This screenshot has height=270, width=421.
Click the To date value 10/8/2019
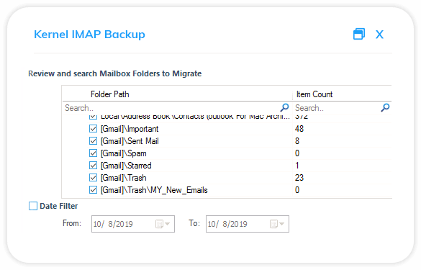[227, 224]
